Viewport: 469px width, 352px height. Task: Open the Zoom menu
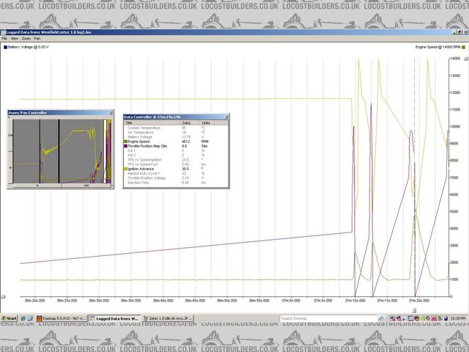(x=26, y=37)
